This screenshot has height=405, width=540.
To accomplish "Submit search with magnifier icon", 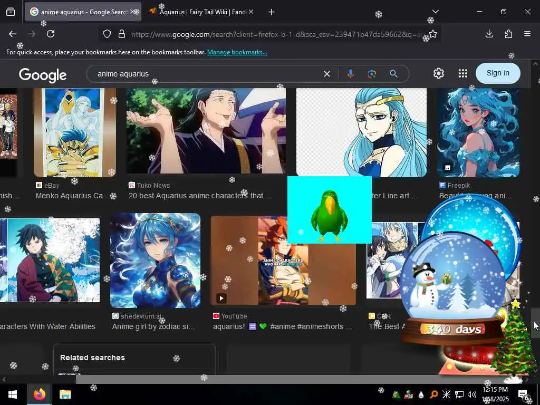I will click(393, 74).
